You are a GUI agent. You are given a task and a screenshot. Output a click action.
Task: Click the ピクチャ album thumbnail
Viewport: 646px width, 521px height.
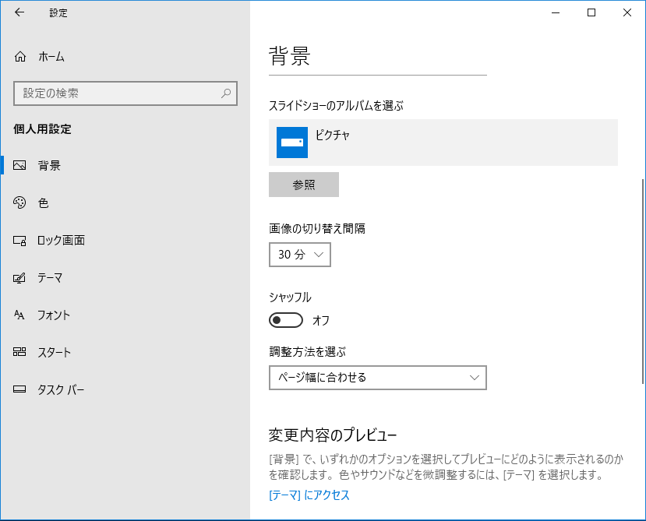[x=291, y=143]
